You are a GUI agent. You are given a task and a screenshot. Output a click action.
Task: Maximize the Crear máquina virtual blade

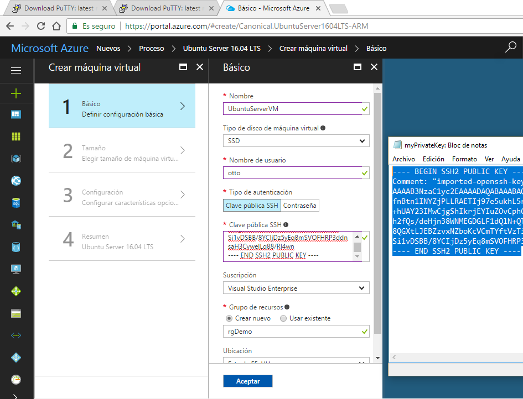point(183,67)
